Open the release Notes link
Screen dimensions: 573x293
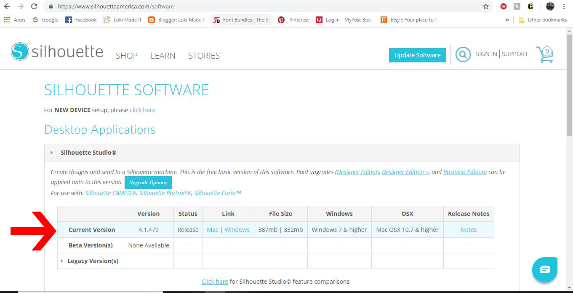pos(469,230)
